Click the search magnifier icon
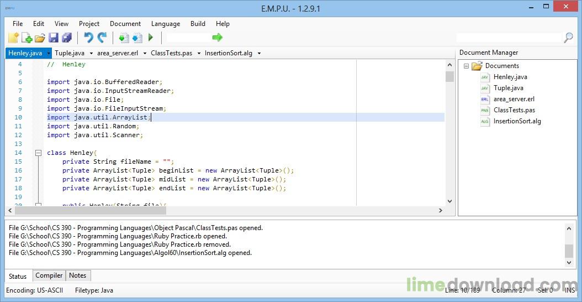 click(x=568, y=38)
